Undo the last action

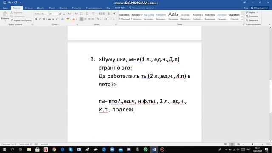tap(10, 3)
